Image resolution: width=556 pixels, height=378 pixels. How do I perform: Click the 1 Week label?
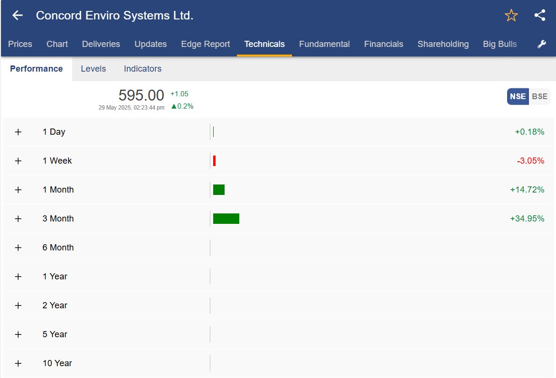click(x=57, y=161)
